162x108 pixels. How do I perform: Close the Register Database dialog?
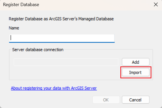click(x=156, y=5)
